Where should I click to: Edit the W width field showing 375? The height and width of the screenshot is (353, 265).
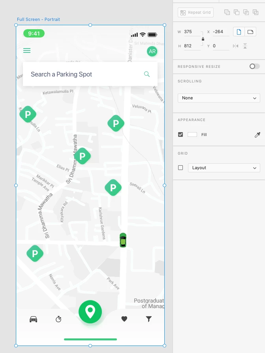tap(192, 32)
